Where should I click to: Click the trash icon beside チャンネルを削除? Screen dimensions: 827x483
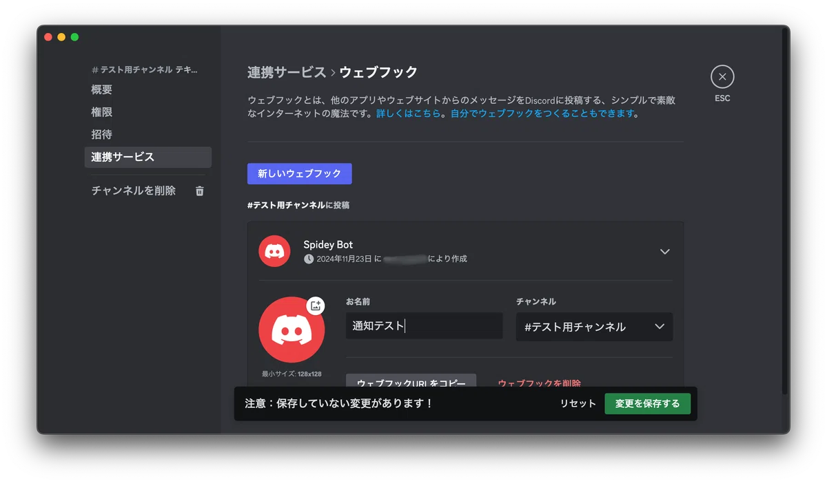click(200, 191)
